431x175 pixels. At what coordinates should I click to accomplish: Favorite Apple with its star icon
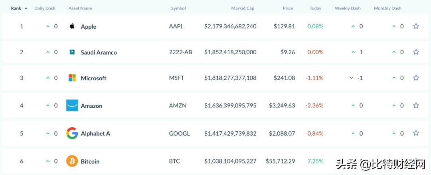click(416, 26)
